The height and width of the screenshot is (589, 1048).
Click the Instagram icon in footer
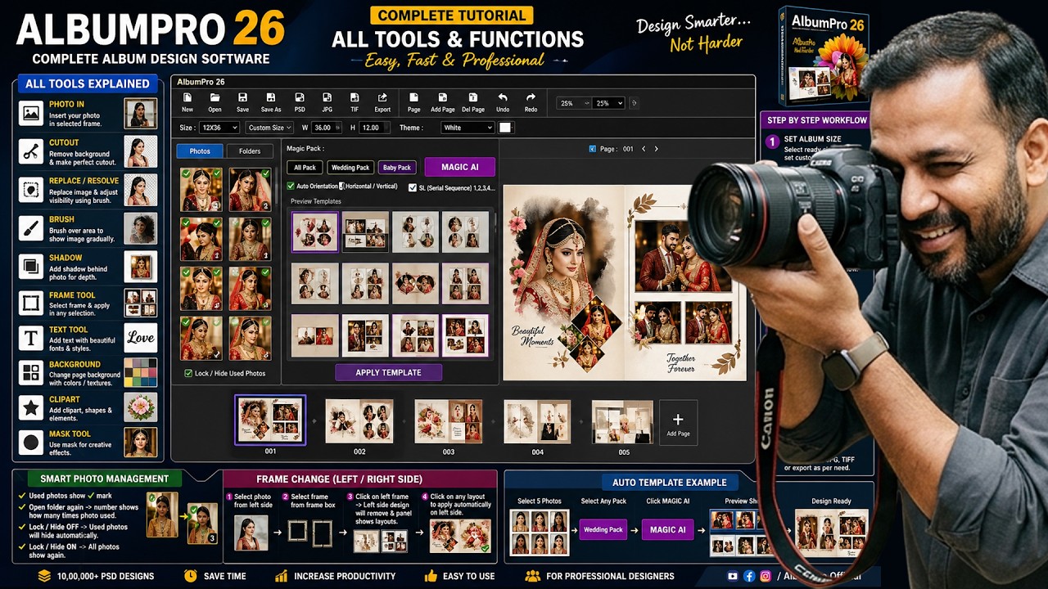[x=766, y=576]
